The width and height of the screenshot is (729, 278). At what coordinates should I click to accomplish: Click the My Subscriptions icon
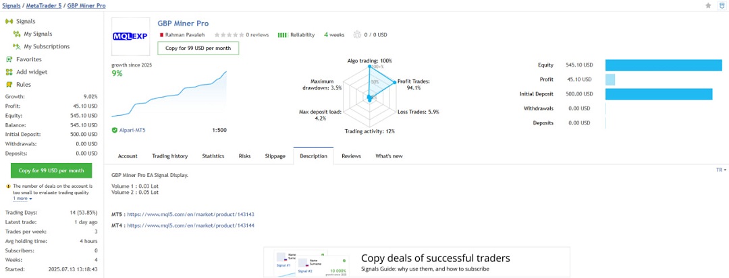click(x=17, y=46)
